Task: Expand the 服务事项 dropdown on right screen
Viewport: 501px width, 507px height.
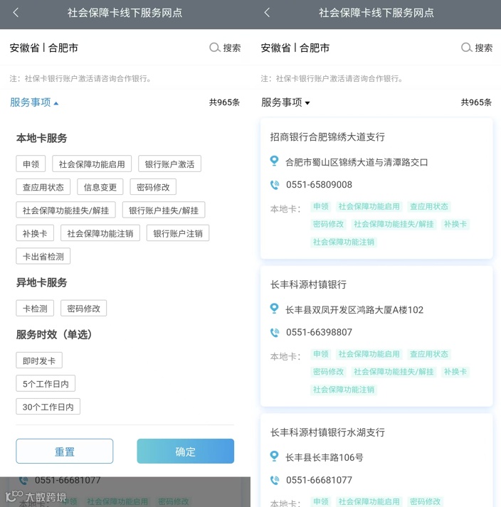Action: point(285,102)
